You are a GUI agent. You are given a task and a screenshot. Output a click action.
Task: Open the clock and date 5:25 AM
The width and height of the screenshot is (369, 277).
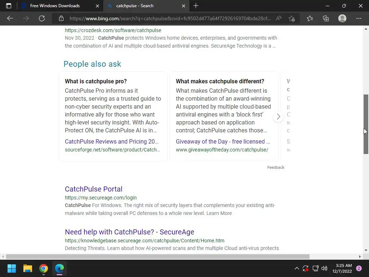point(342,268)
